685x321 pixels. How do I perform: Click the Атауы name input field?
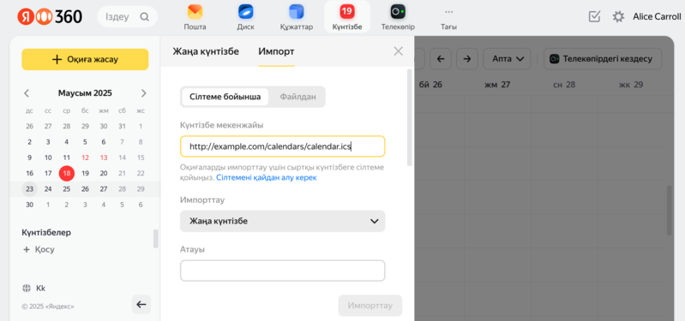click(283, 270)
